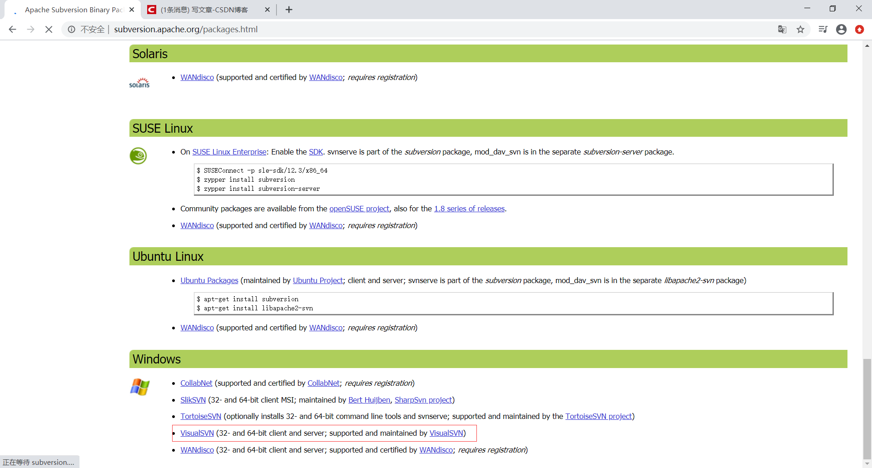Switch to the CSDN博客 tab
Screen dimensions: 872x468
[204, 10]
